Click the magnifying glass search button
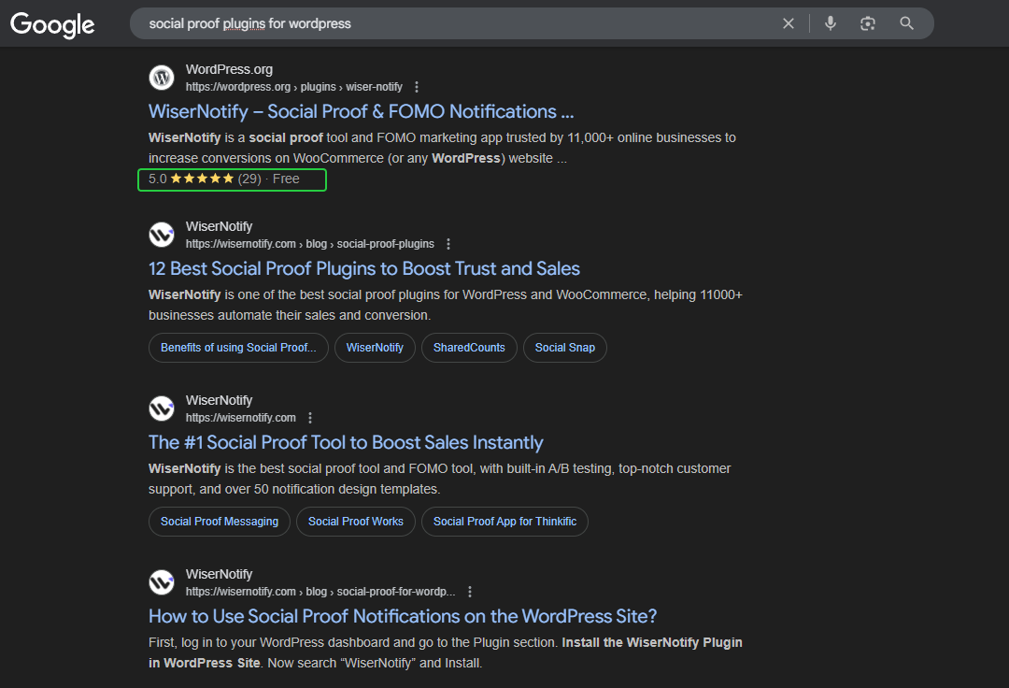The height and width of the screenshot is (688, 1009). point(906,23)
